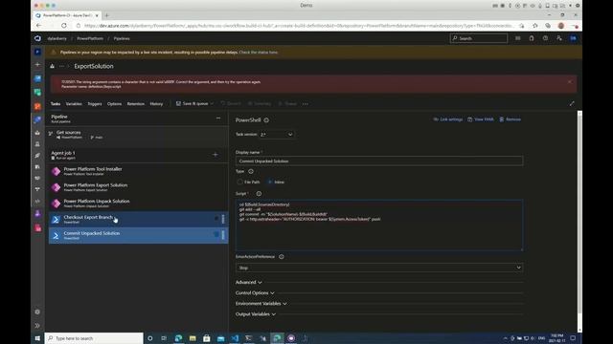Open breadcrumb ellipsis next to ExportSolution
Viewport: 613px width, 344px height.
click(61, 66)
